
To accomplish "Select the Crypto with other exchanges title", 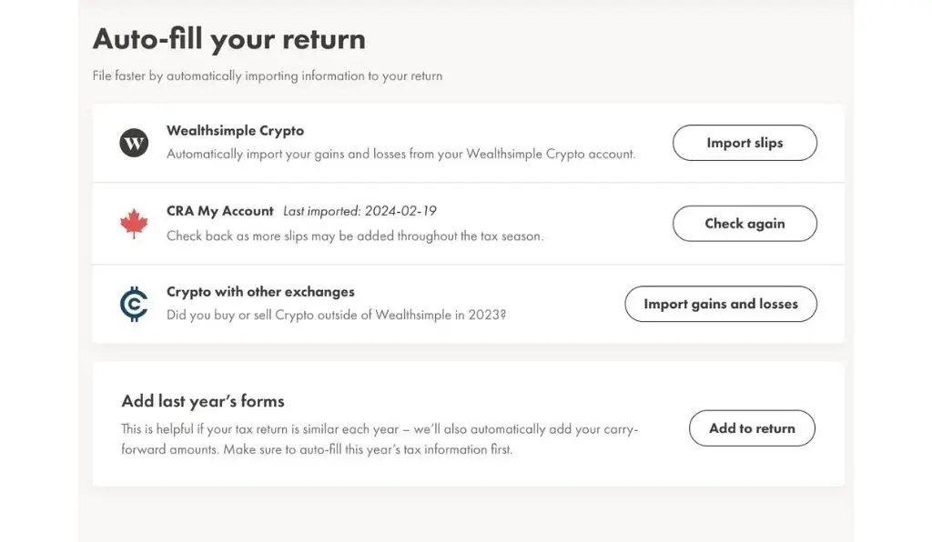I will [x=260, y=292].
